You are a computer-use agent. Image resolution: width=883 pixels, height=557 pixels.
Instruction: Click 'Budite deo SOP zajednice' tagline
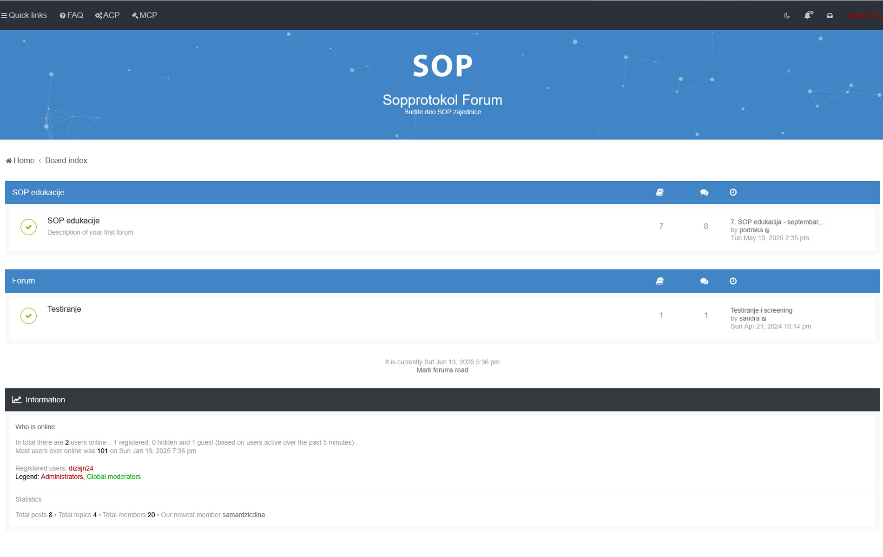click(442, 112)
